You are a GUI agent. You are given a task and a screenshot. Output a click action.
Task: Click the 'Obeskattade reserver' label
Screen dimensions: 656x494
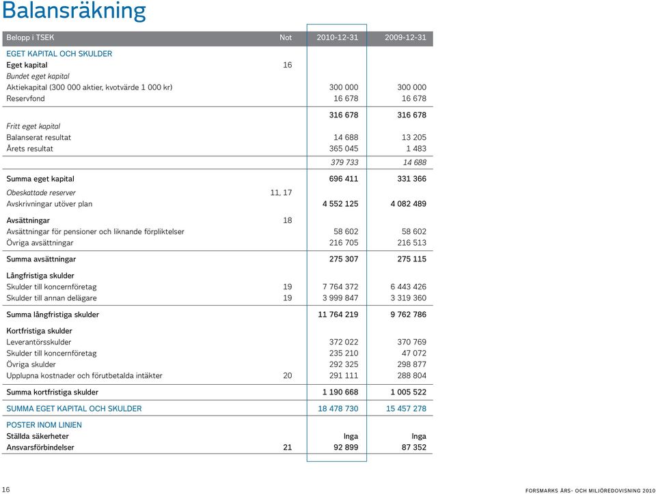(41, 193)
